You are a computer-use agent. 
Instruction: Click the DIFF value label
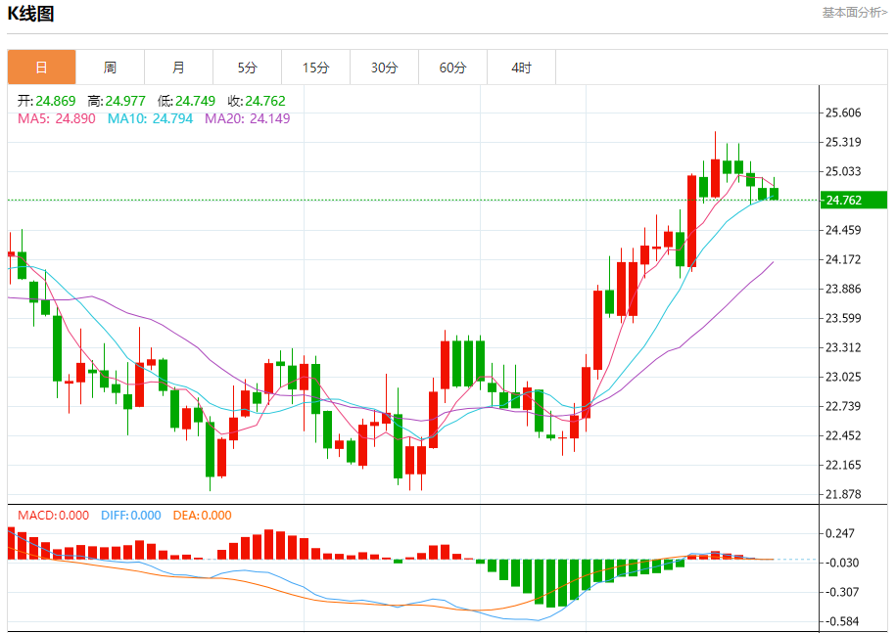(x=131, y=516)
